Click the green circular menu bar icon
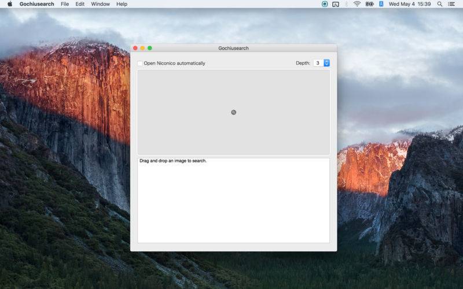Image resolution: width=463 pixels, height=289 pixels. click(x=325, y=4)
